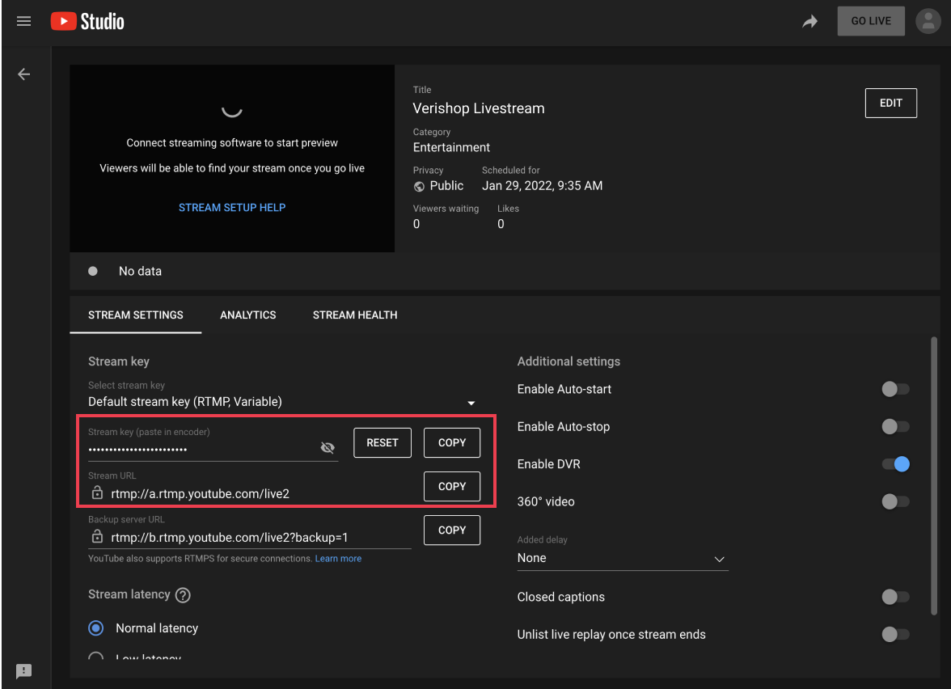The width and height of the screenshot is (951, 689).
Task: Reset the stream key
Action: [x=382, y=443]
